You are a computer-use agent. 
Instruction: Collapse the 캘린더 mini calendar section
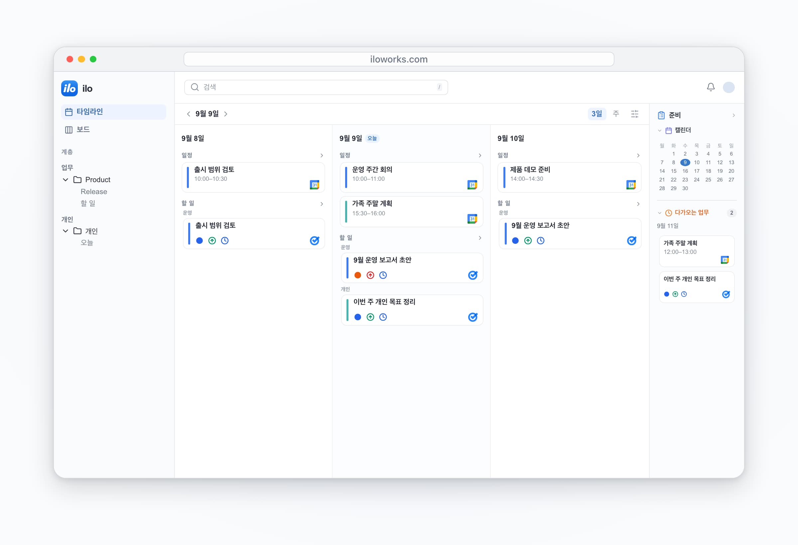660,130
